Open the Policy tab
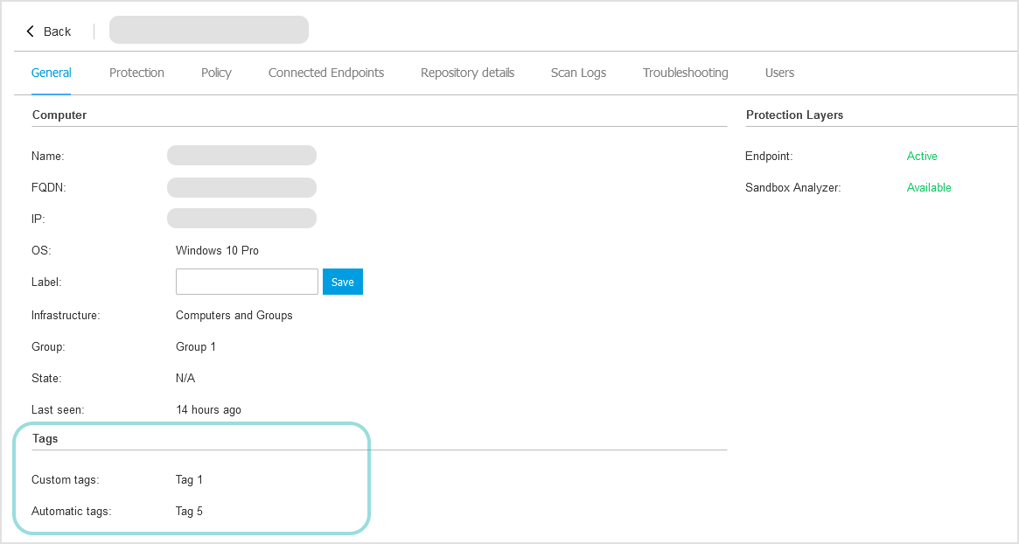Image resolution: width=1019 pixels, height=544 pixels. 216,73
